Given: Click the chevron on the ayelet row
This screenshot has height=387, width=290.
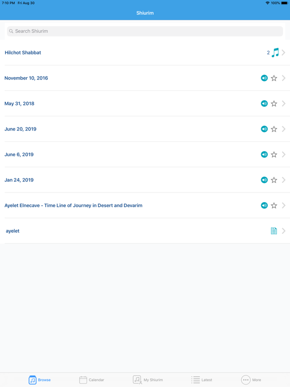Looking at the screenshot, I should tap(283, 231).
